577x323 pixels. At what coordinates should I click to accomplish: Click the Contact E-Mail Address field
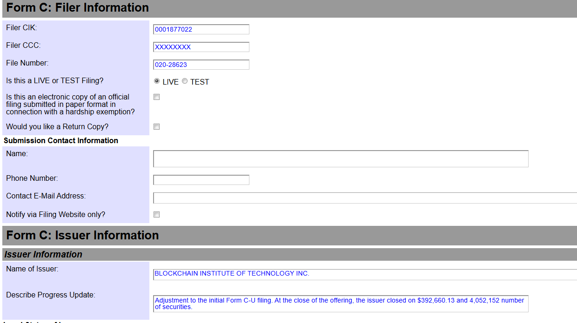[x=365, y=198]
